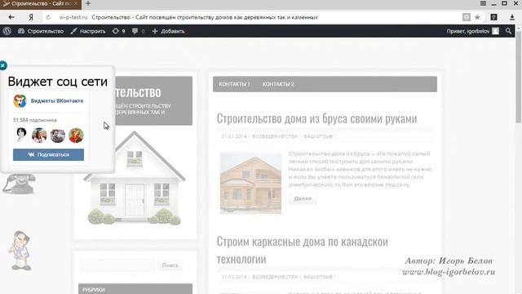Reload the page with the refresh icon
This screenshot has width=522, height=294.
(x=48, y=17)
